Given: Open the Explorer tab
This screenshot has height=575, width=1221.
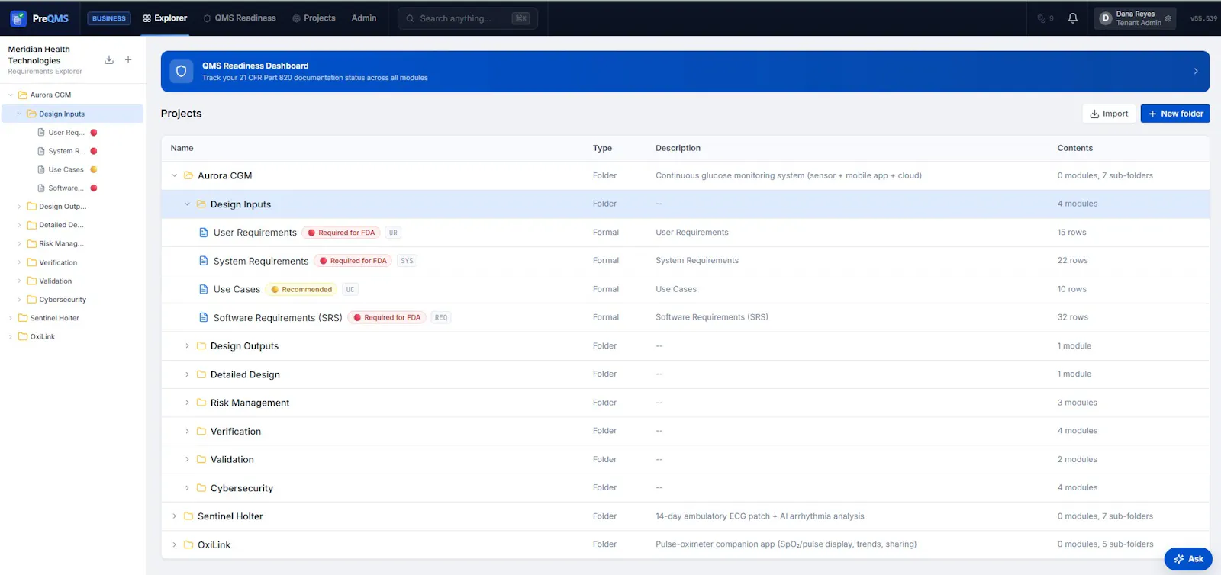Looking at the screenshot, I should [x=165, y=18].
